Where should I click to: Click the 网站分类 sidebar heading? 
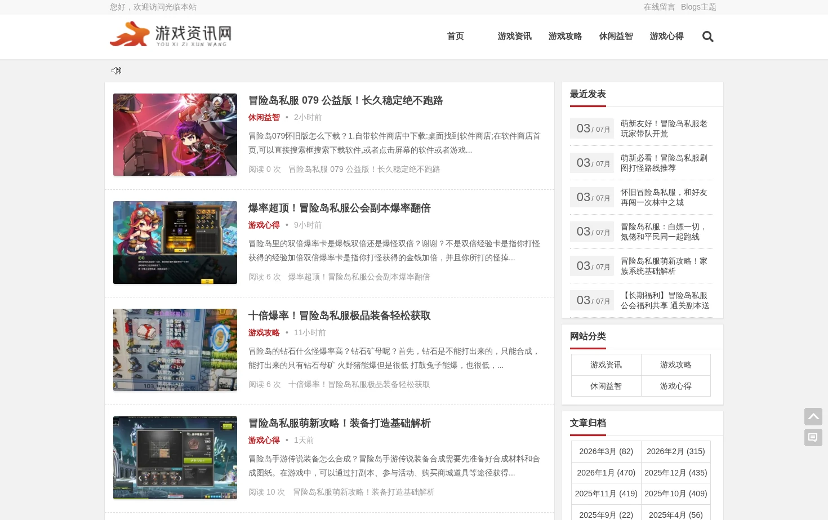[588, 336]
